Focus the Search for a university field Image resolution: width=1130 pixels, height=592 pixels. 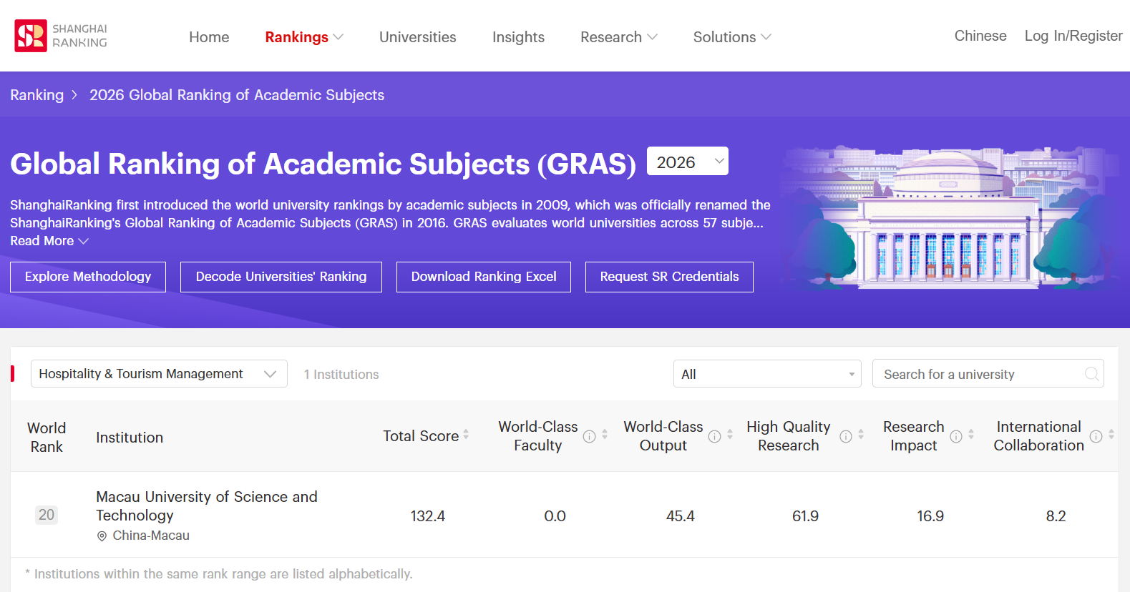point(988,374)
